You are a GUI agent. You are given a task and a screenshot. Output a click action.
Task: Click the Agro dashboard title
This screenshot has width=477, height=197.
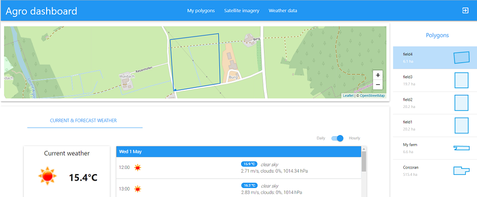(41, 11)
